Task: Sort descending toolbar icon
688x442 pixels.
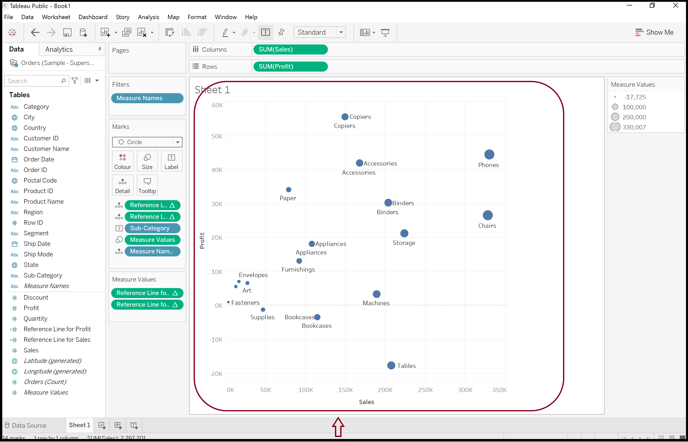Action: pos(202,32)
